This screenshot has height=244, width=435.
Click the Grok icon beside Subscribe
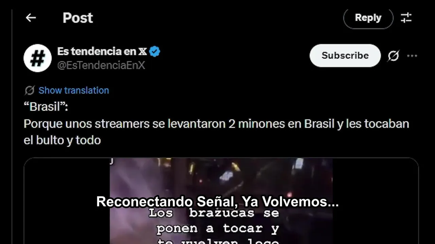(x=393, y=56)
